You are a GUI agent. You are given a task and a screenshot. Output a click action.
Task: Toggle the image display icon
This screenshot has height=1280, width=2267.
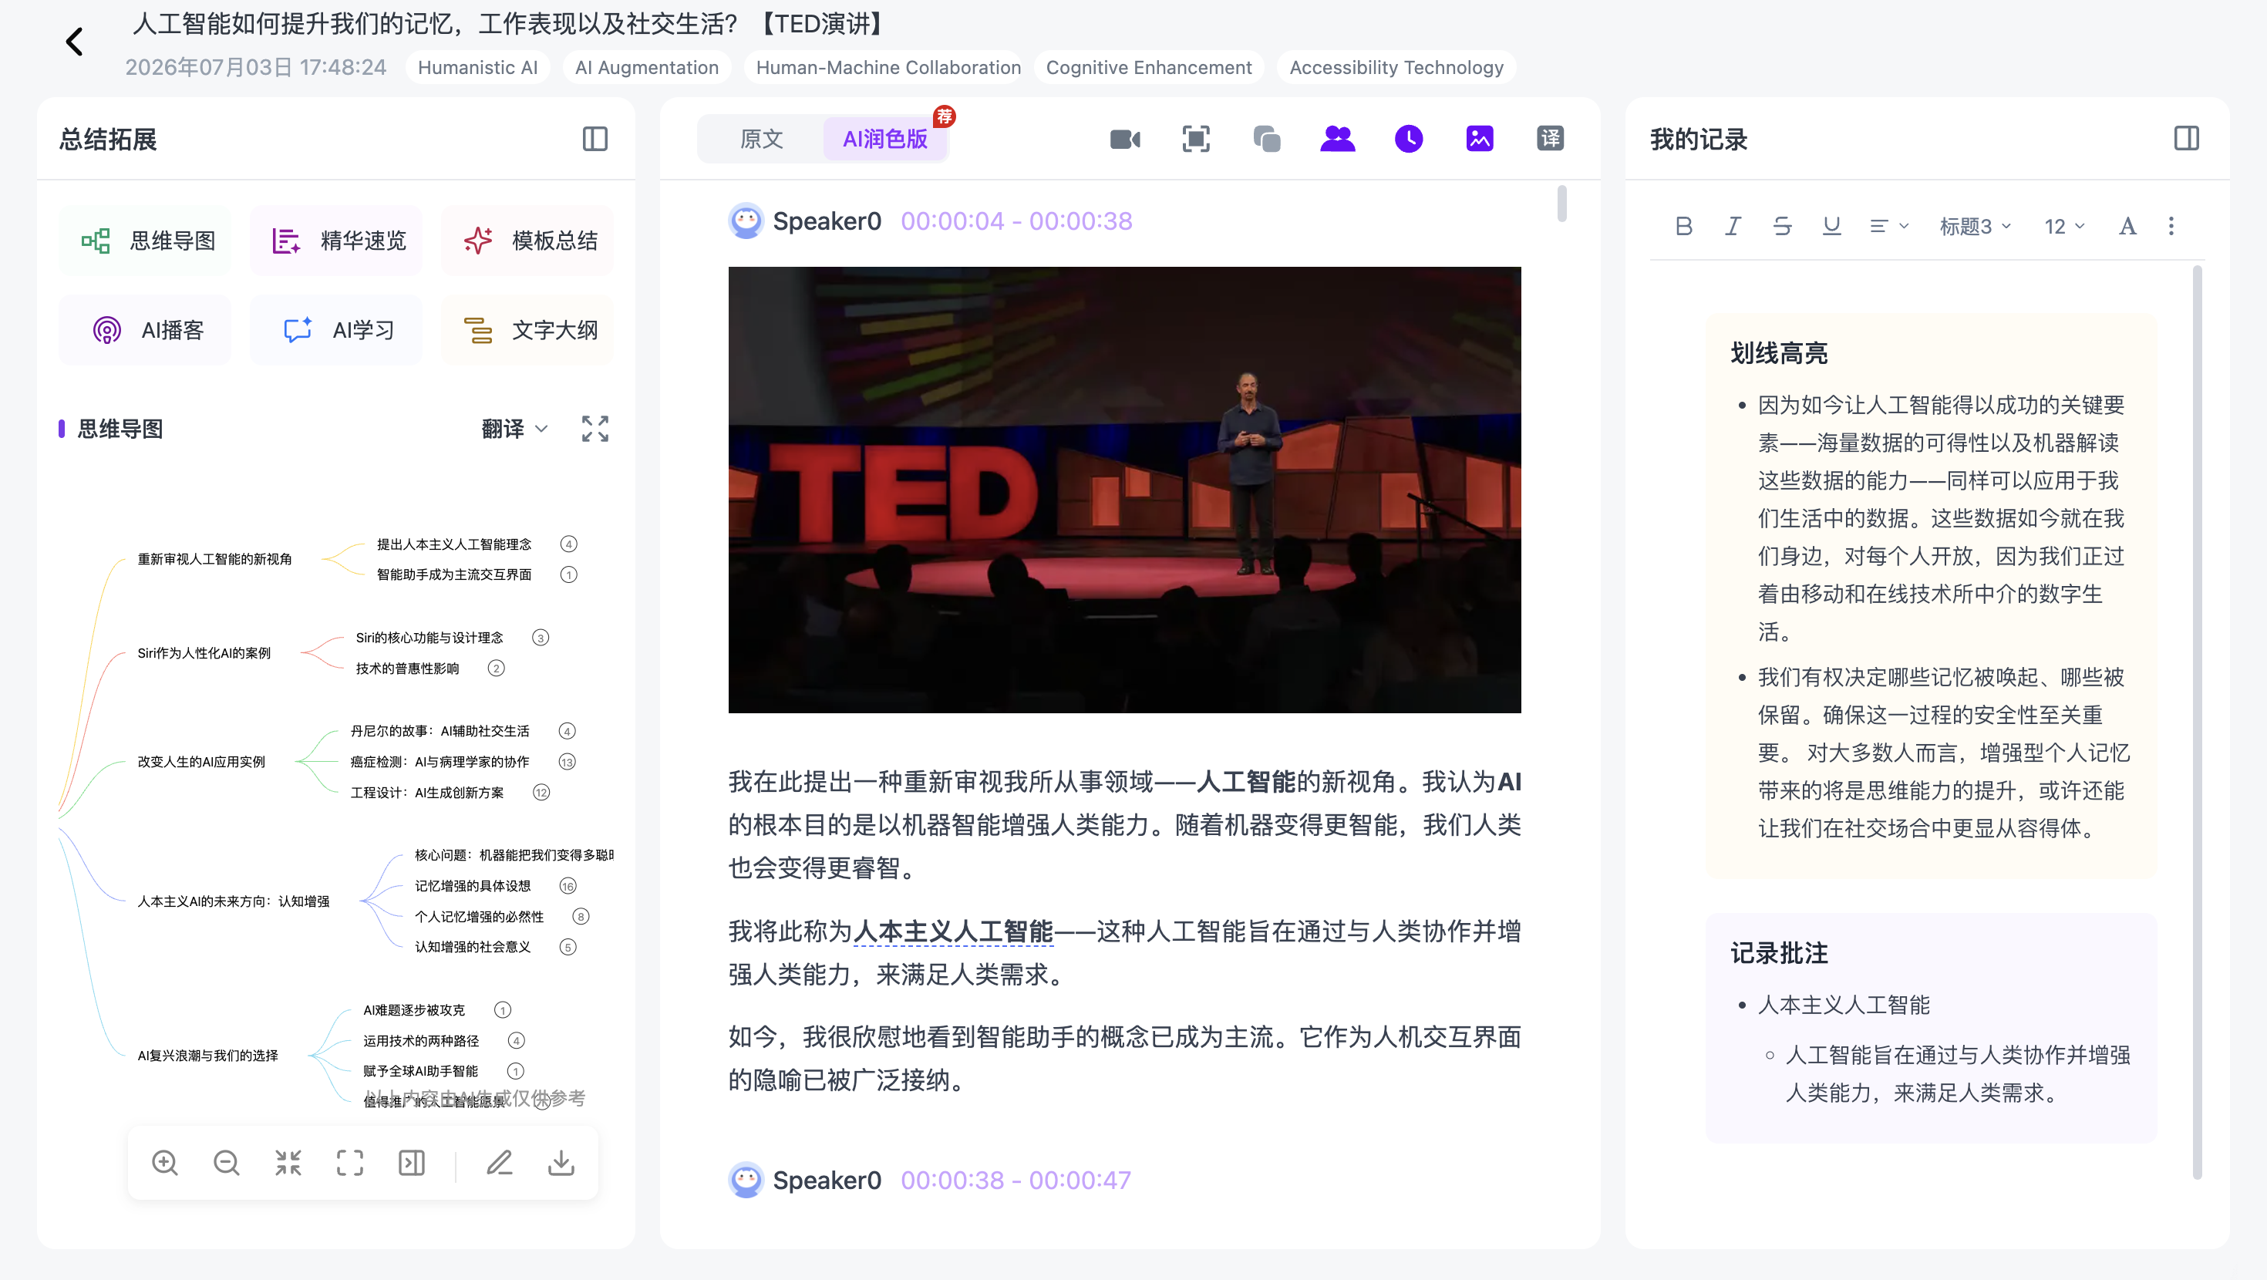click(1480, 139)
